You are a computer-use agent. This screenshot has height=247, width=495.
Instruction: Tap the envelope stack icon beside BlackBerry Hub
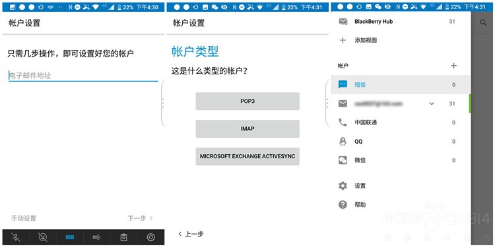coord(343,22)
